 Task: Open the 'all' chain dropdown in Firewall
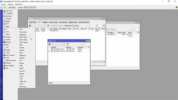pos(104,26)
